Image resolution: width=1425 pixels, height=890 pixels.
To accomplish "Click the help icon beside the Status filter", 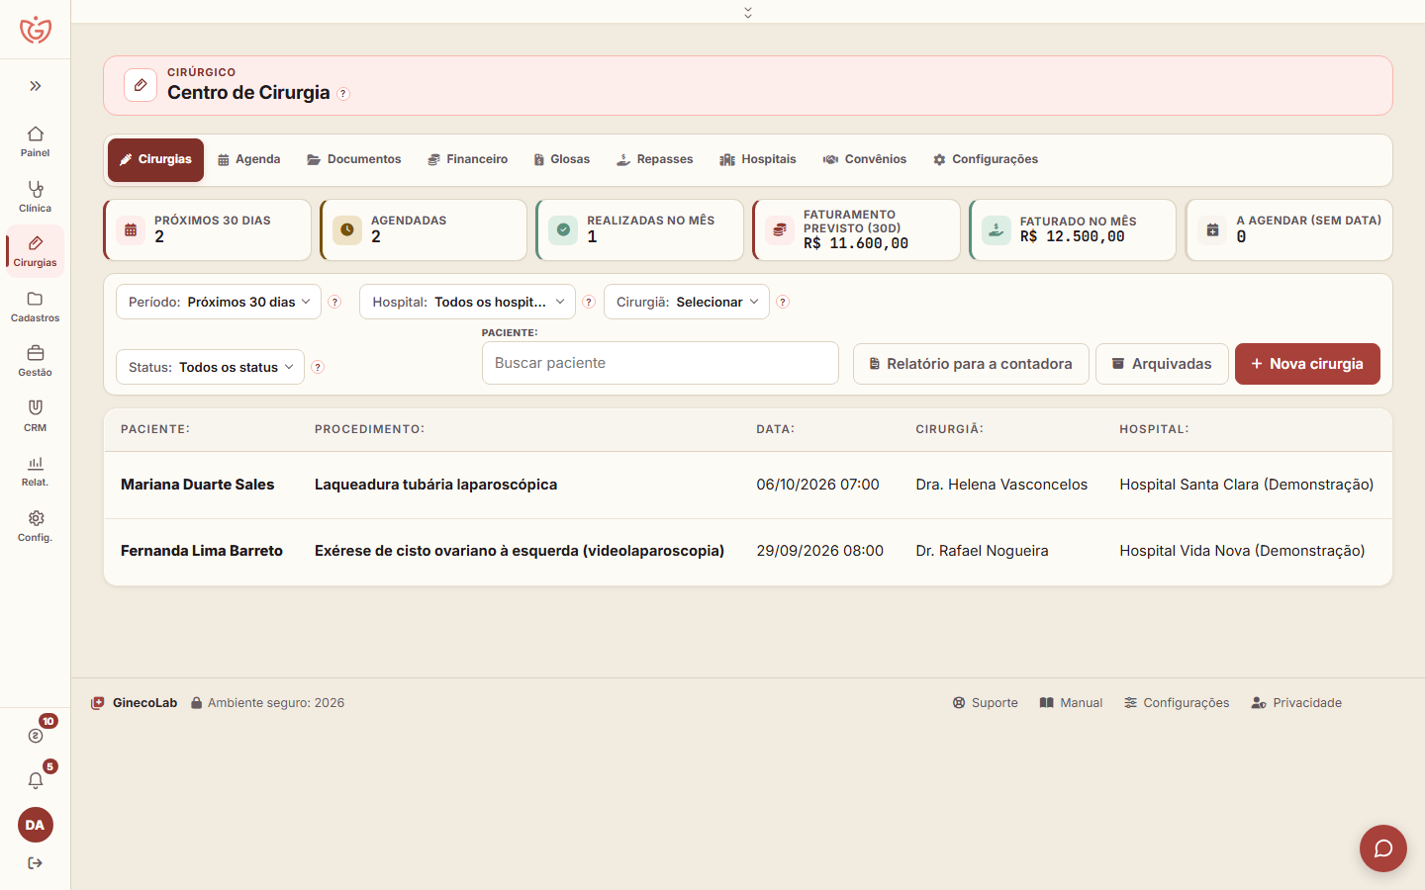I will coord(318,367).
